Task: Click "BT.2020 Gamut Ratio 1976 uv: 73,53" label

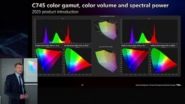Action: (x=47, y=46)
